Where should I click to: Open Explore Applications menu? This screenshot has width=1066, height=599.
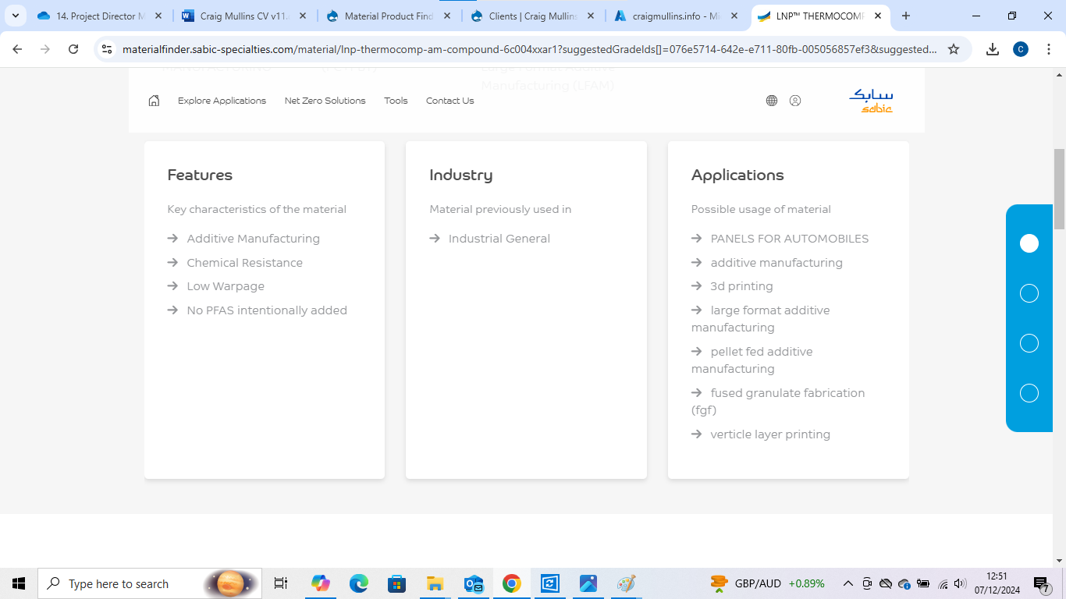[222, 101]
